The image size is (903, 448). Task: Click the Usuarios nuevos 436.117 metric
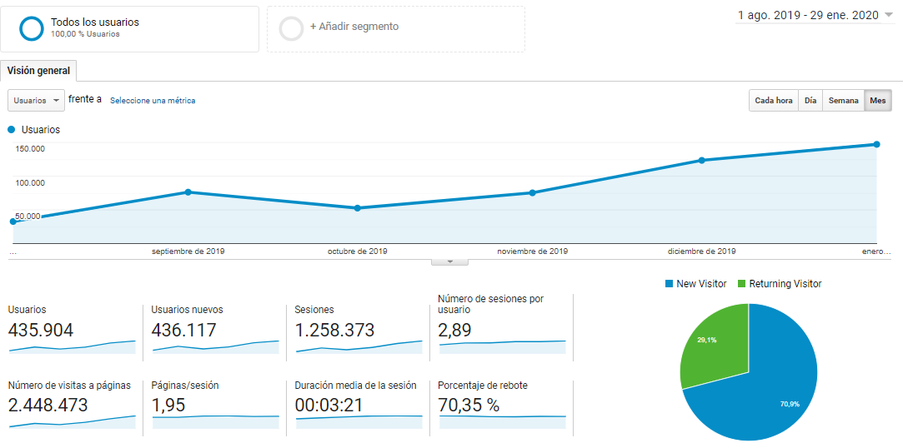pyautogui.click(x=183, y=330)
